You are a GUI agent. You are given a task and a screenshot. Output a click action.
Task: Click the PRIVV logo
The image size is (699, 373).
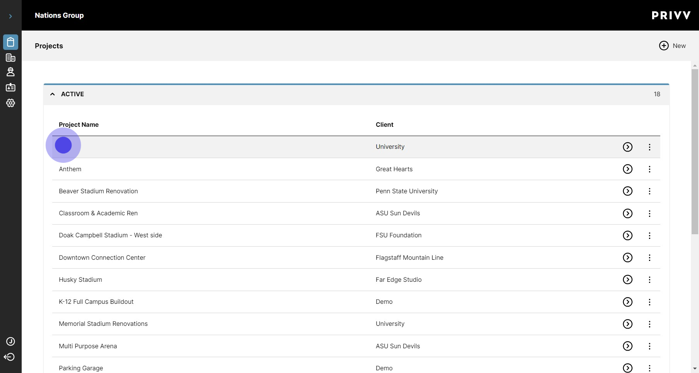pos(671,15)
